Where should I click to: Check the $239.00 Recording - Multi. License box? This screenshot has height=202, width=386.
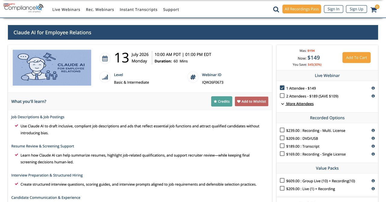click(282, 130)
